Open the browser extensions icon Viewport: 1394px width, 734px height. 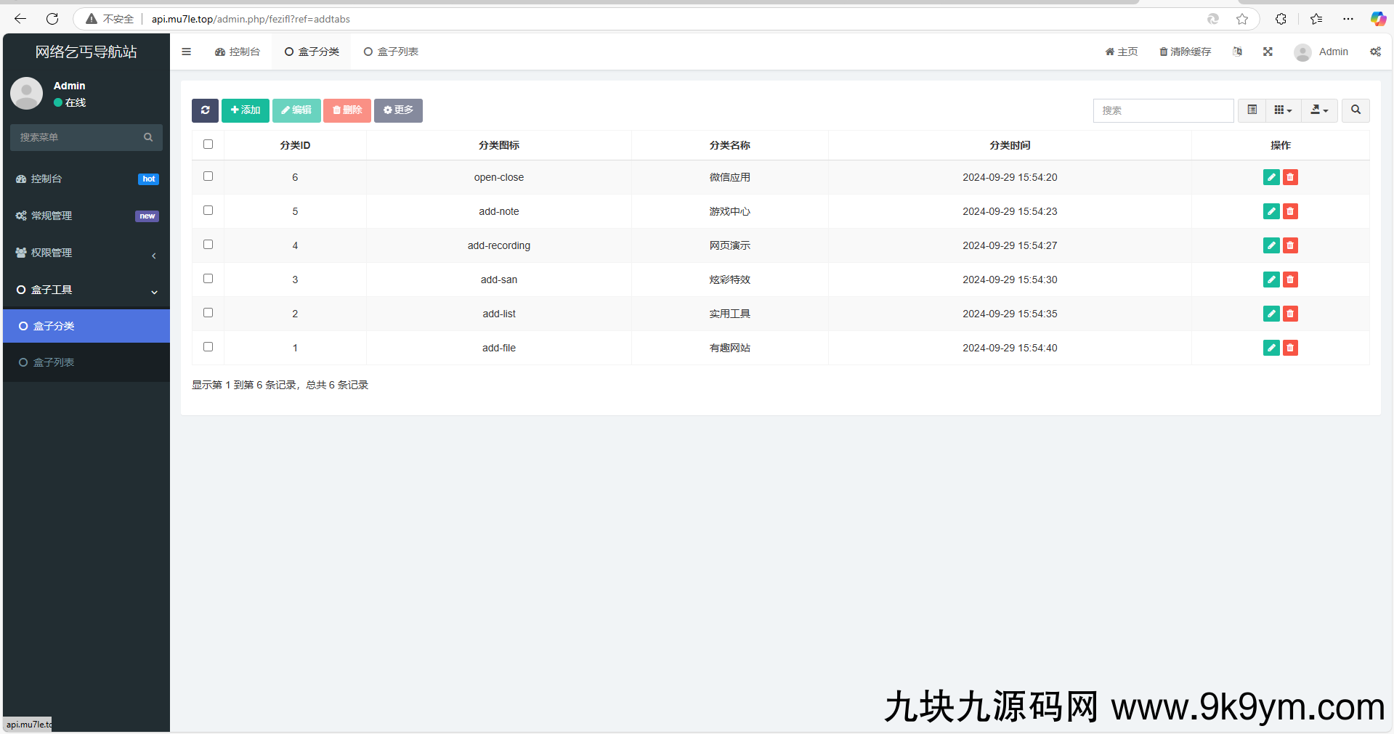1281,19
